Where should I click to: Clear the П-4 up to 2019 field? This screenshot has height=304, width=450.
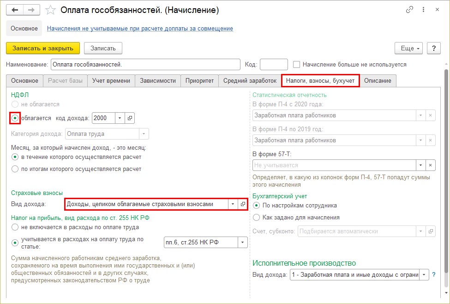(430, 140)
